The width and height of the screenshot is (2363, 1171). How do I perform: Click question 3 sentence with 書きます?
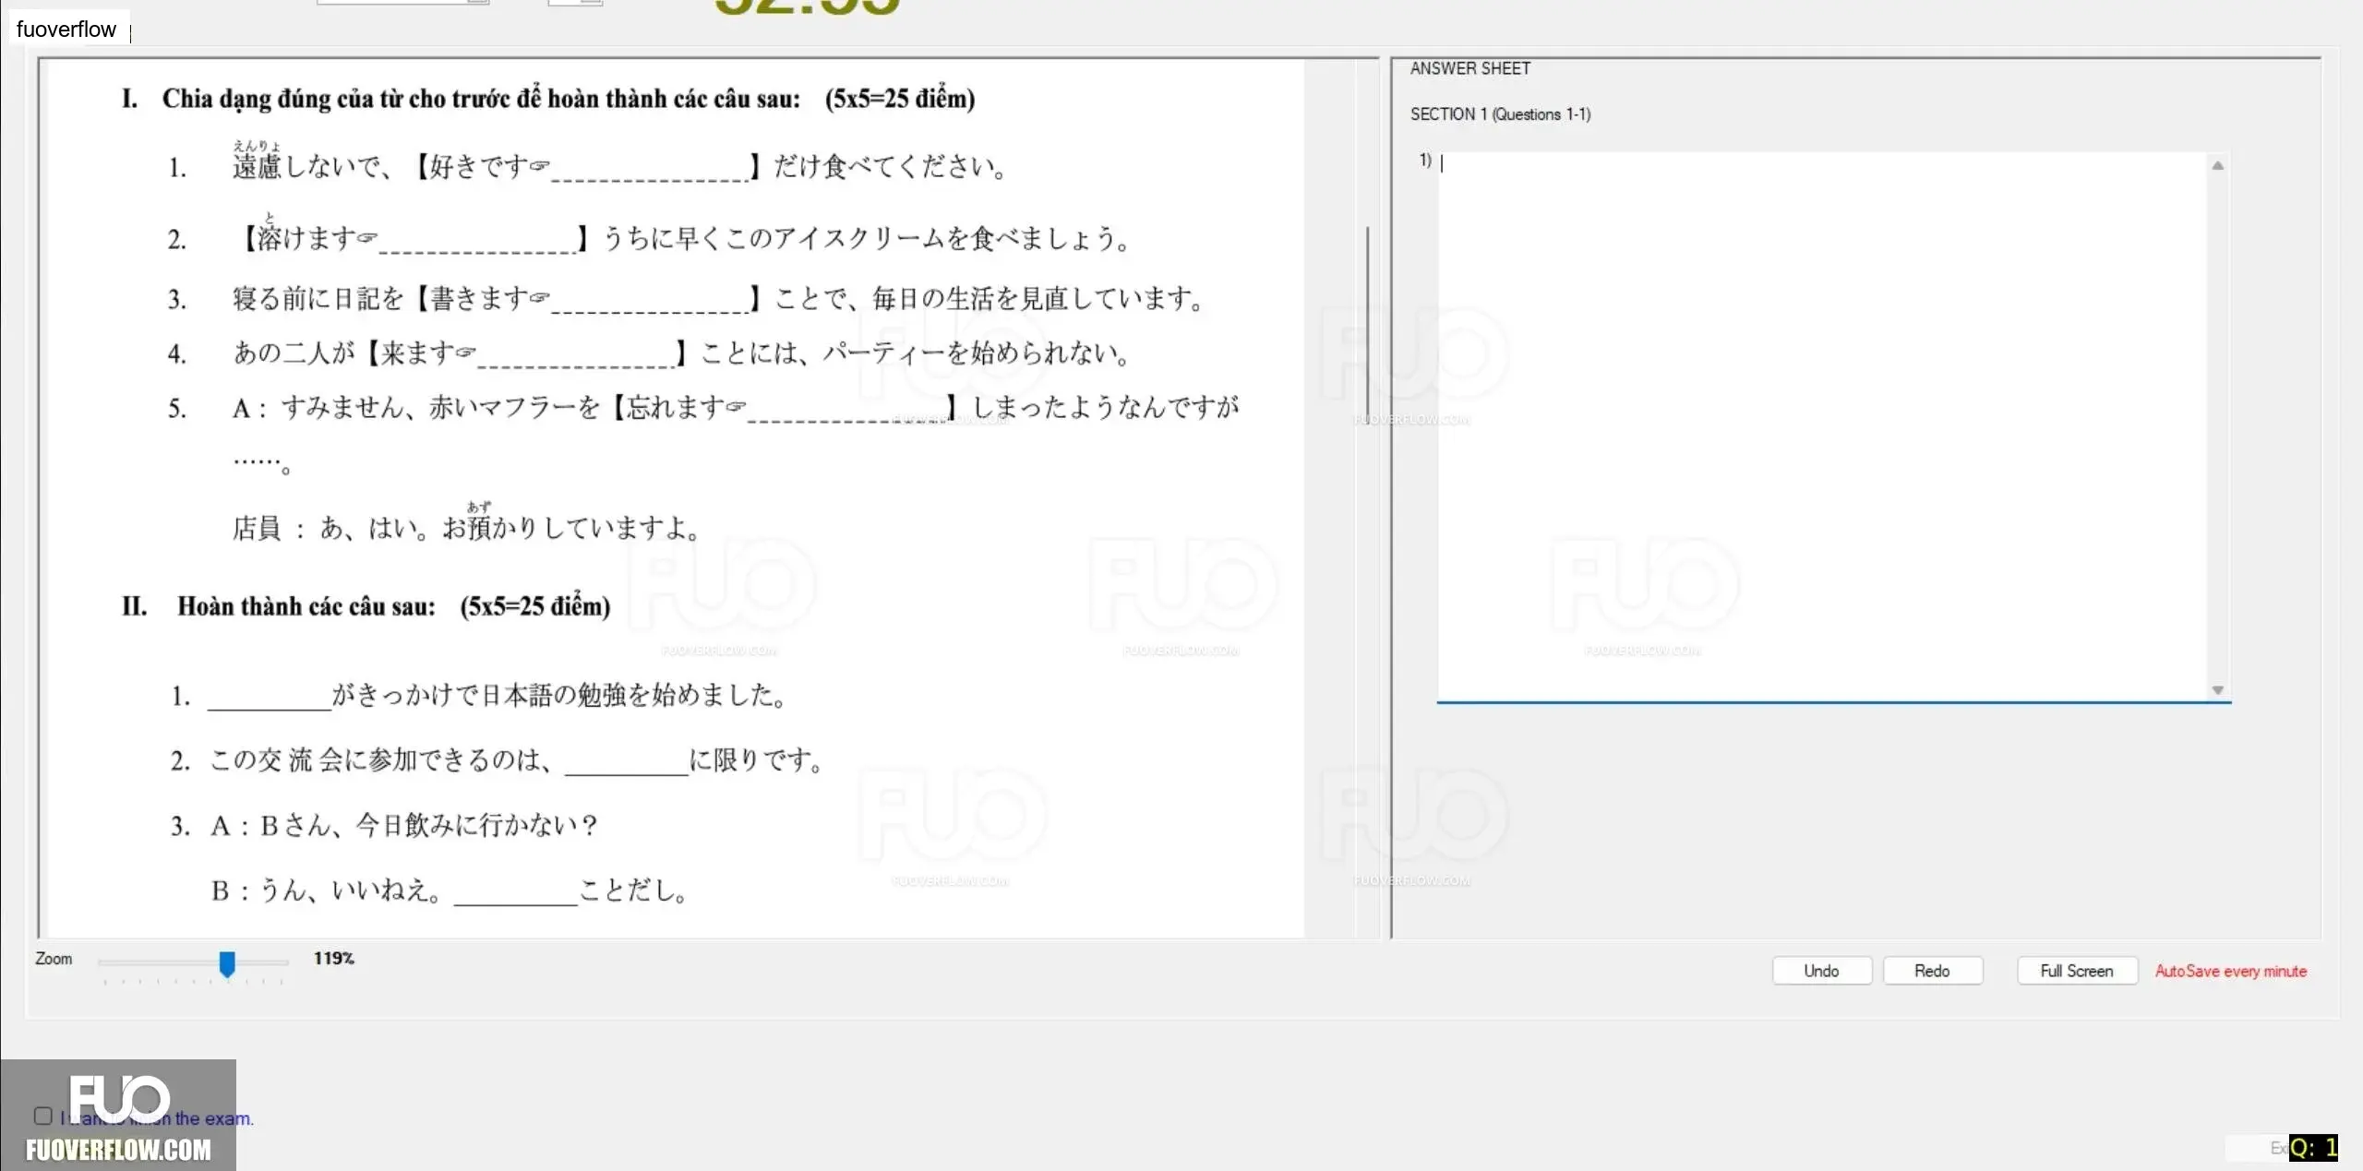[x=718, y=298]
